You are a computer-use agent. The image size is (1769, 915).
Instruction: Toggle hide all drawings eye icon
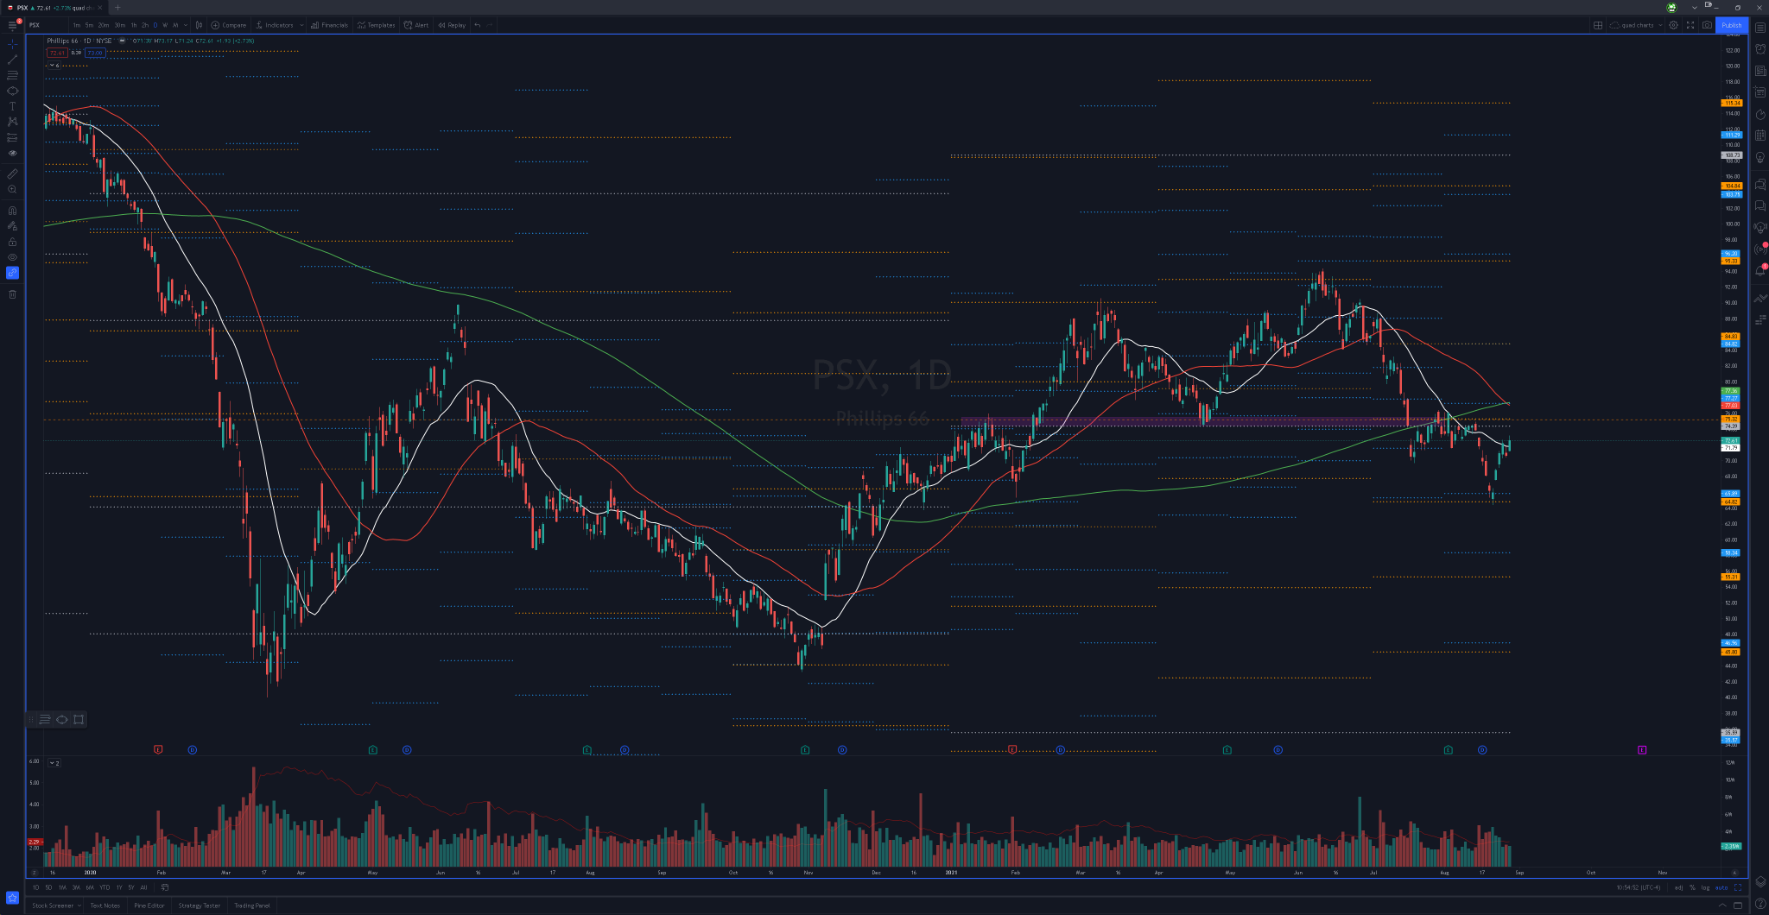pos(12,257)
